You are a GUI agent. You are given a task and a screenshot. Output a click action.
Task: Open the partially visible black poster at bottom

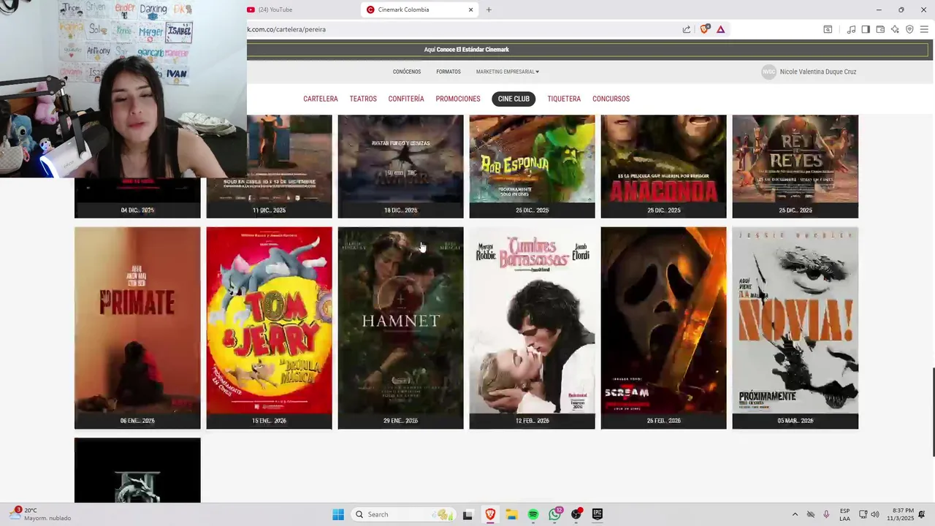click(x=137, y=470)
